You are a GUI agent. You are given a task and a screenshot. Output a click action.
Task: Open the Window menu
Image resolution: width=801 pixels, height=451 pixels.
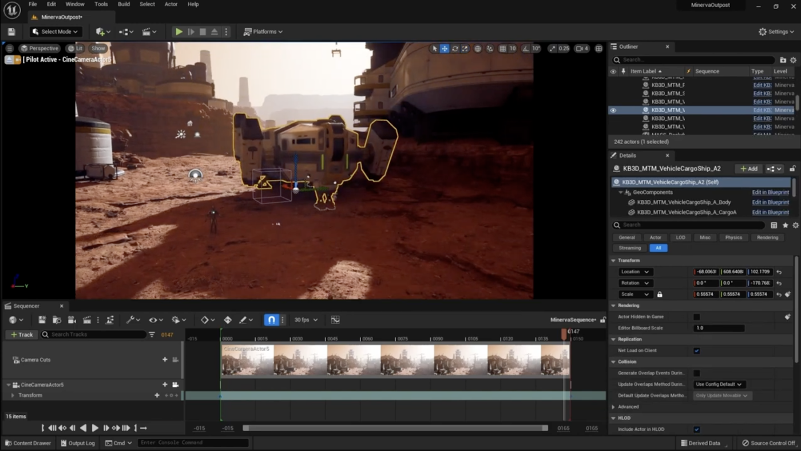[75, 4]
